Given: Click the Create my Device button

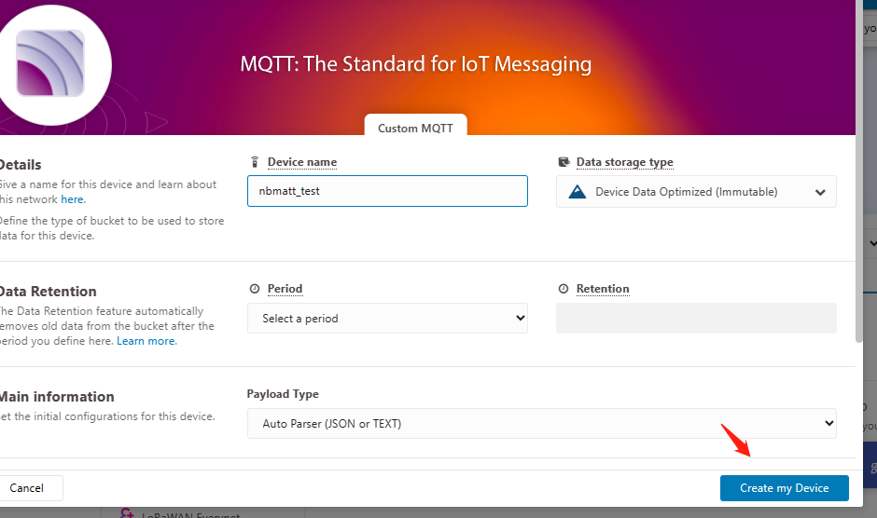Looking at the screenshot, I should tap(784, 488).
